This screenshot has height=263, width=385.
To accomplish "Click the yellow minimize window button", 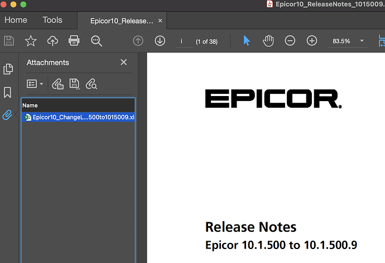I will pos(13,4).
